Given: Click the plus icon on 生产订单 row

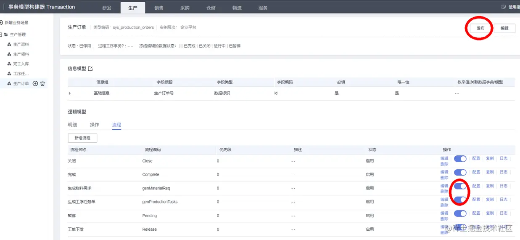Looking at the screenshot, I should 35,83.
